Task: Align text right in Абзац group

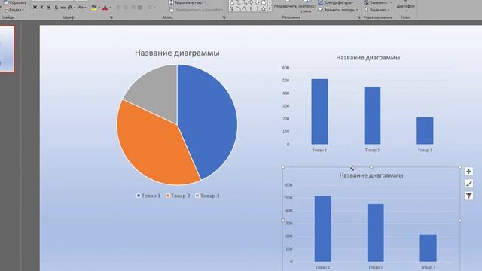Action: (x=133, y=8)
